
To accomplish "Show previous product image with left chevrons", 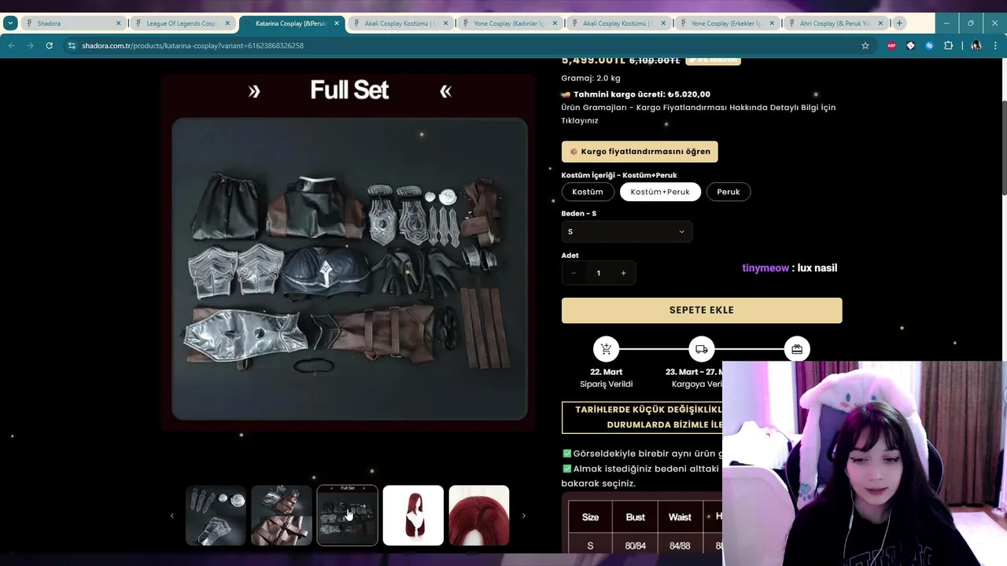I will coord(172,516).
